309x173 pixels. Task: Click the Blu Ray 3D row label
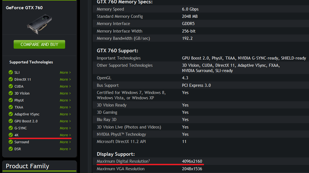(107, 120)
